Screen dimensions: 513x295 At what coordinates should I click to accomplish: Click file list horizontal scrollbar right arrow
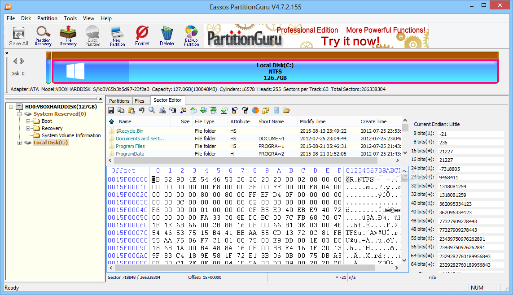click(398, 161)
